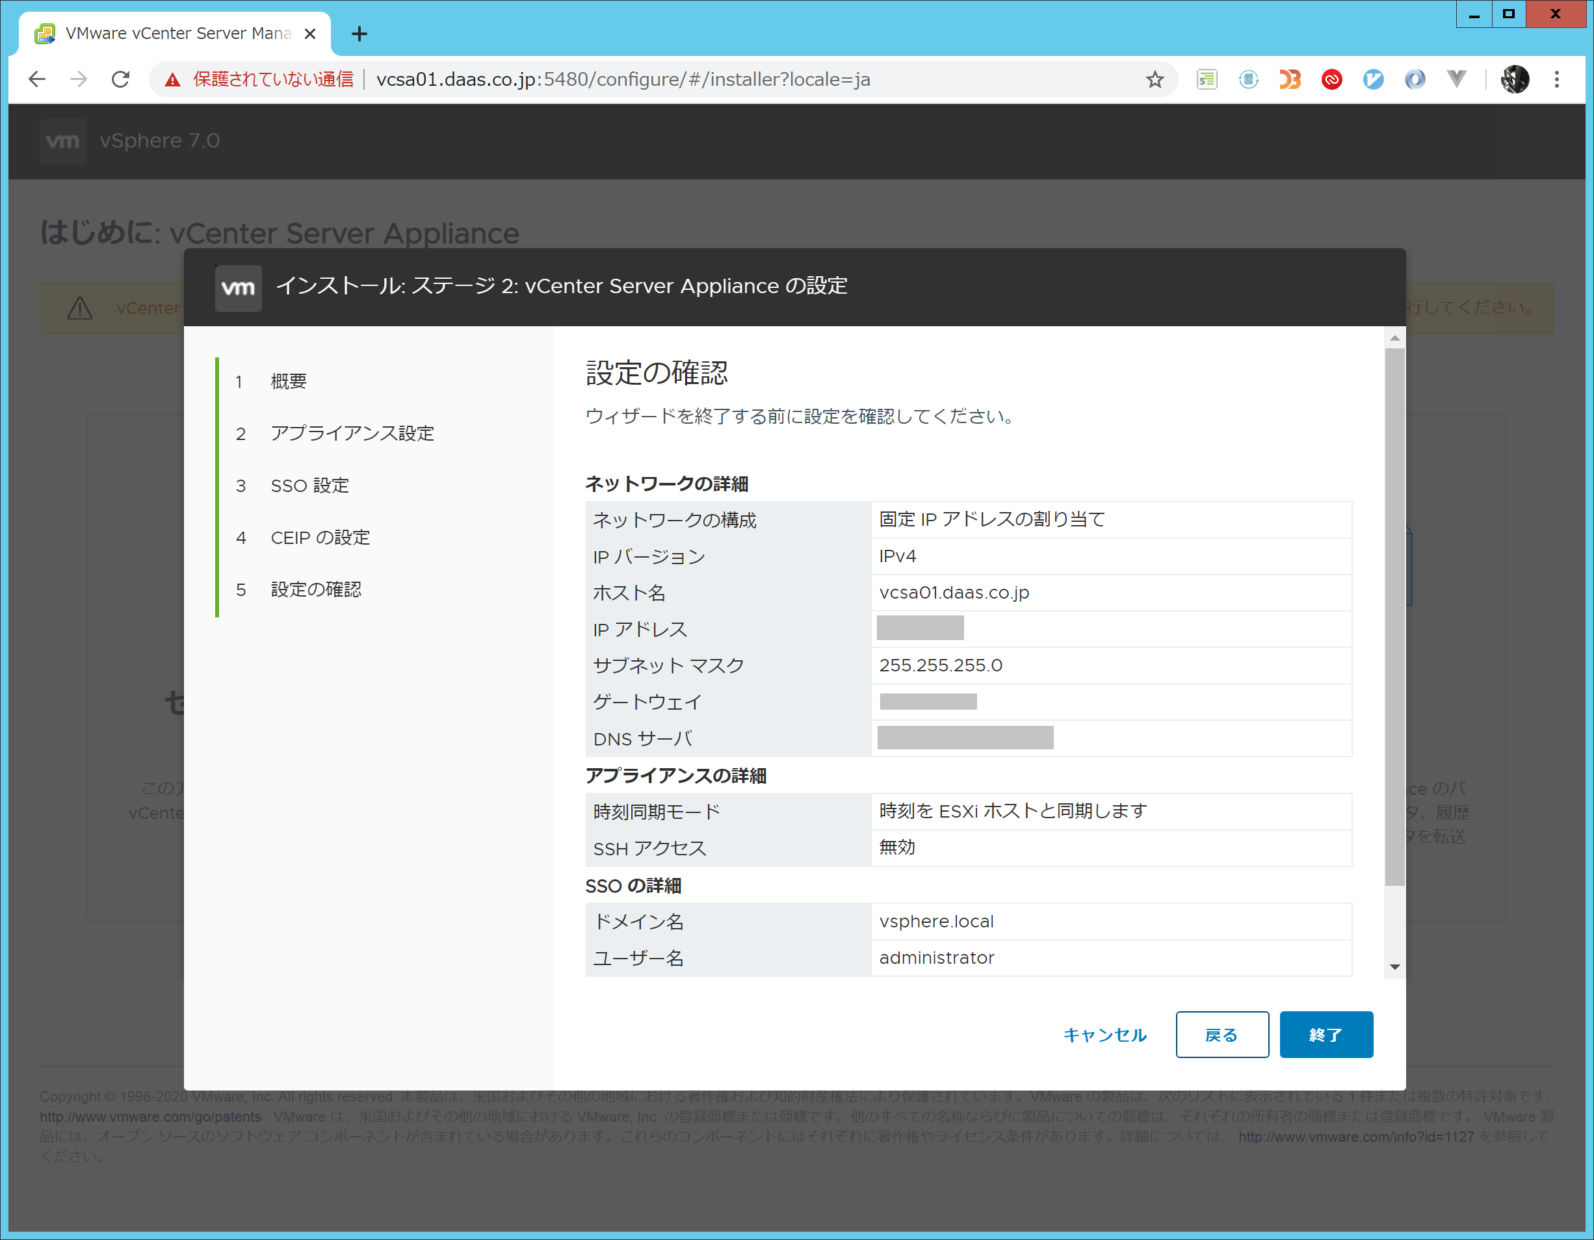Click the ホスト名 label cell
Screen dimensions: 1594x1240
(x=728, y=593)
